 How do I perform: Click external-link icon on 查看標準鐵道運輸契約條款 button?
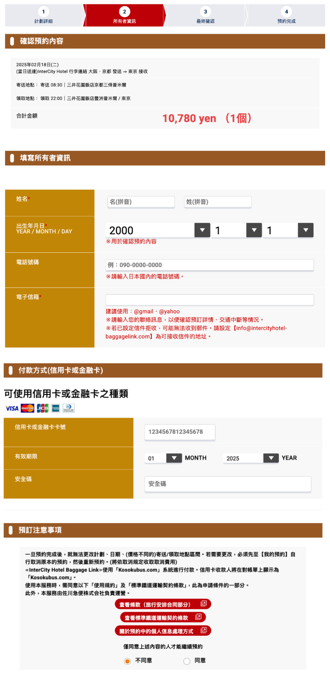[198, 617]
